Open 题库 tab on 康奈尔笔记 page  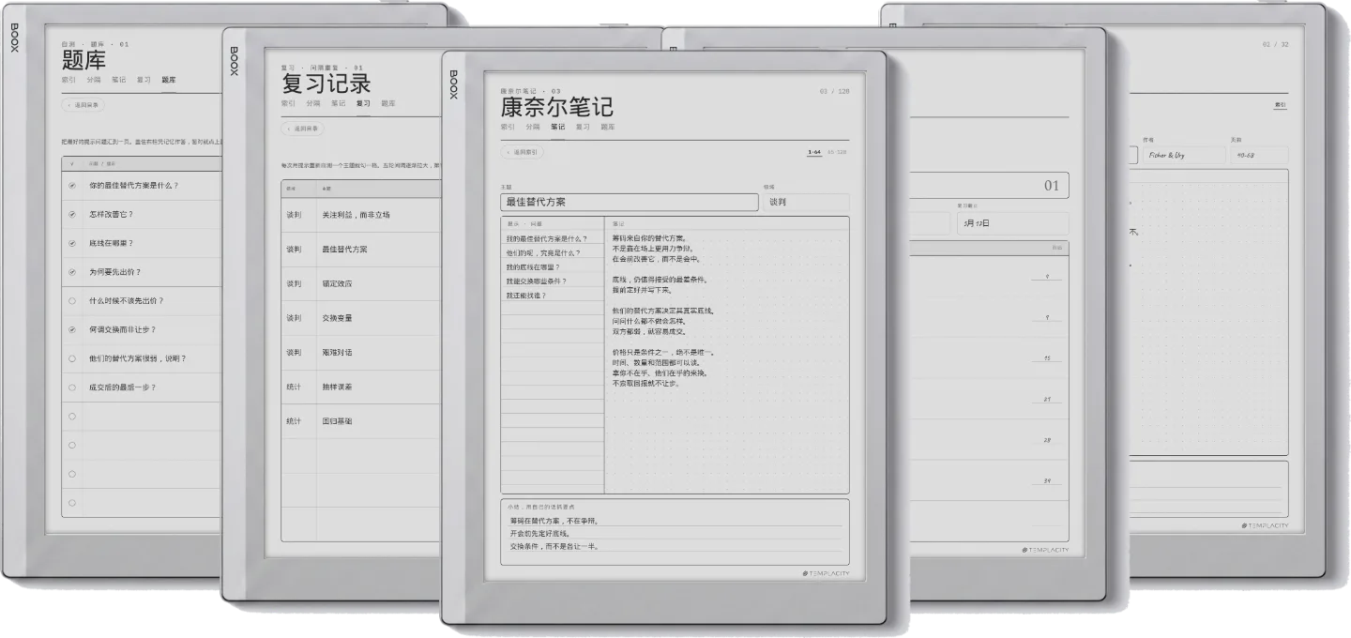(x=608, y=127)
